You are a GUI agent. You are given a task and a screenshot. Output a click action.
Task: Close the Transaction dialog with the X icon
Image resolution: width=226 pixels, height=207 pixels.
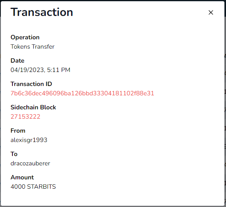point(211,12)
